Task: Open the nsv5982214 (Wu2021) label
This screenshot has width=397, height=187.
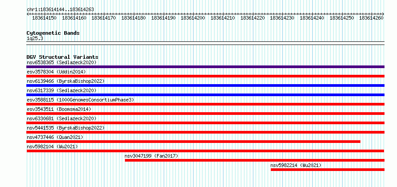Action: click(296, 165)
